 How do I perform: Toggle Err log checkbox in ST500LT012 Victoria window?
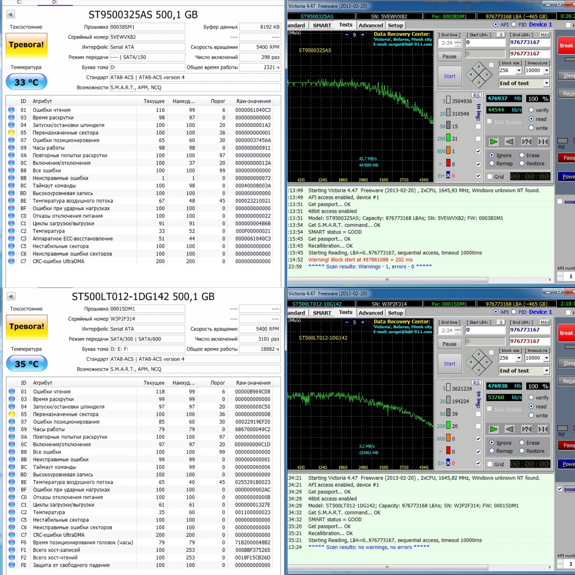(478, 463)
